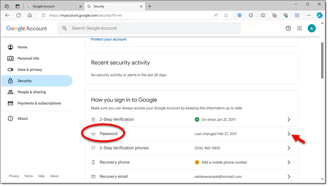
Task: Open the 1Password extension icon
Action: (x=240, y=15)
